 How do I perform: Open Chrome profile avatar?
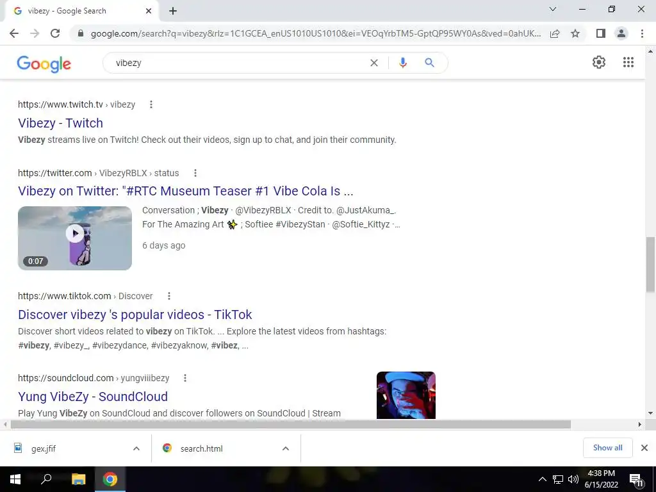(621, 33)
